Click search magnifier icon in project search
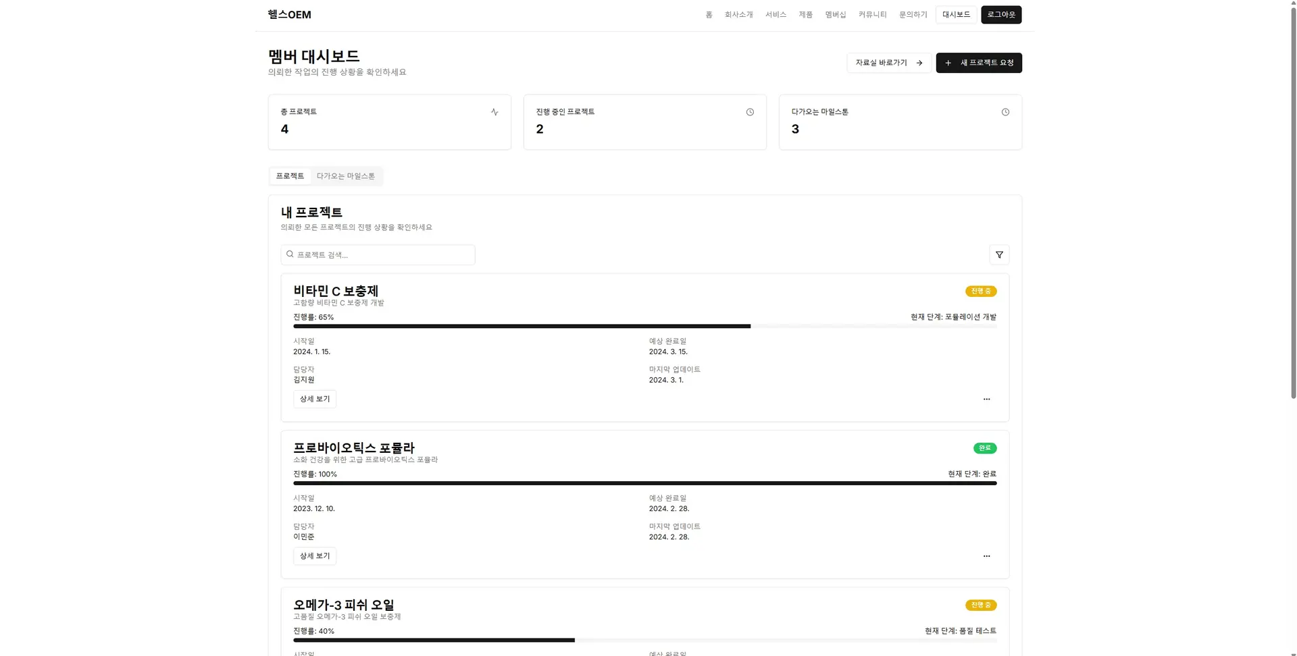Image resolution: width=1297 pixels, height=656 pixels. (290, 254)
